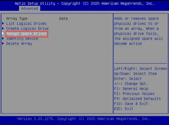The height and width of the screenshot is (125, 169).
Task: Click the Data value of Array Type
Action: 63,19
